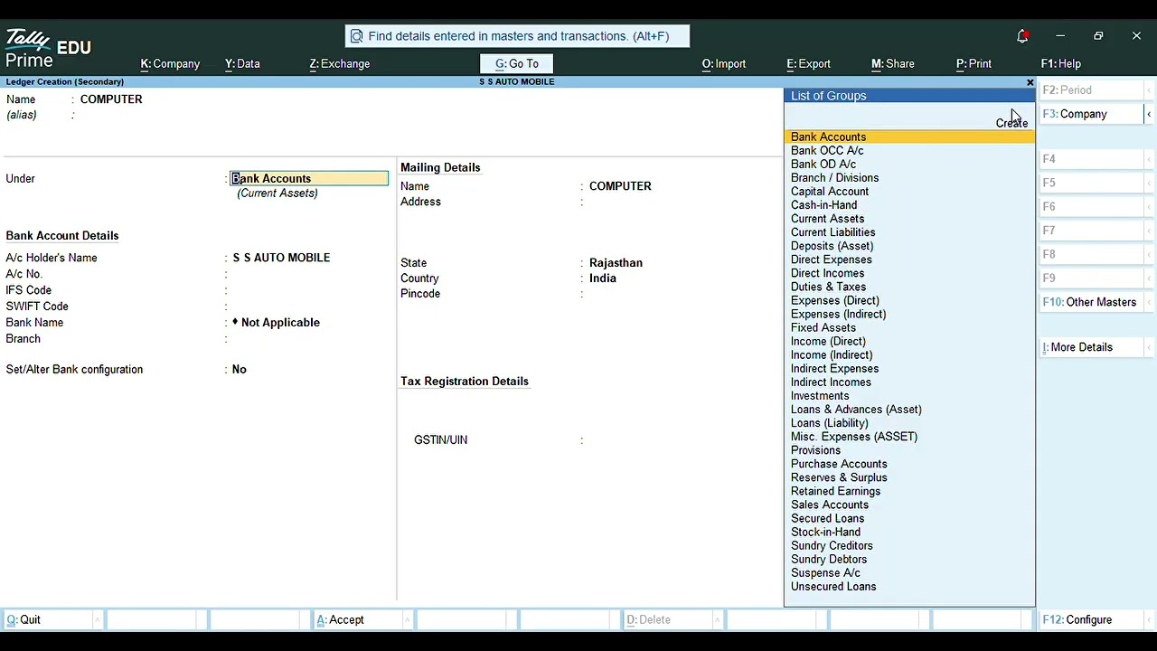The height and width of the screenshot is (651, 1157).
Task: Open the Z: Exchange menu
Action: tap(340, 64)
